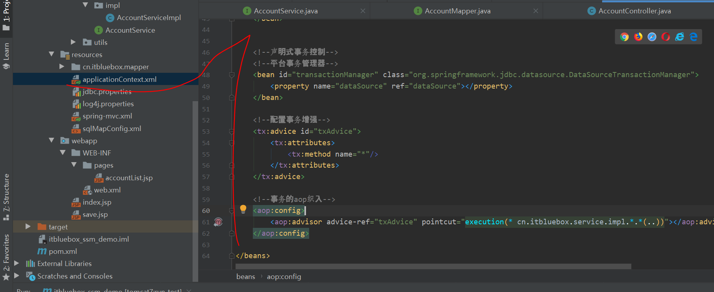Click the execution pointcut expression text
The image size is (714, 292).
coord(564,222)
